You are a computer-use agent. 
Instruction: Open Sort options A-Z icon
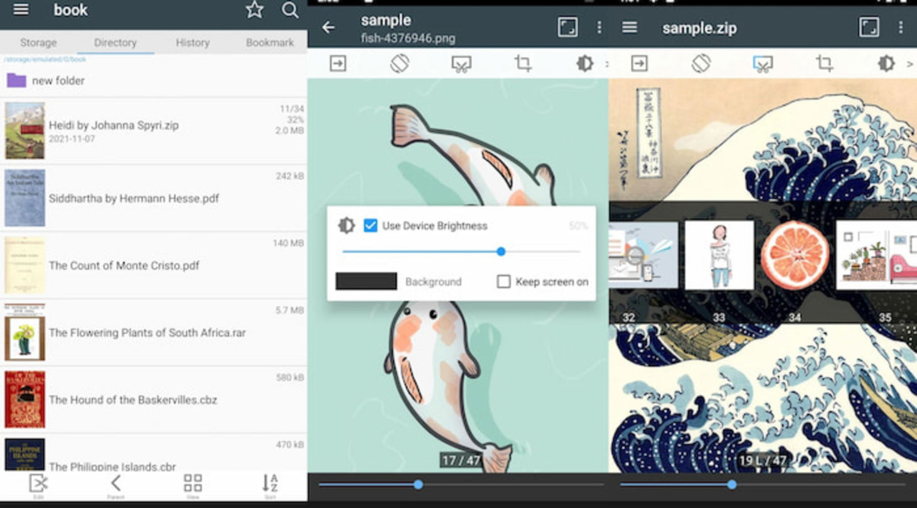point(269,486)
